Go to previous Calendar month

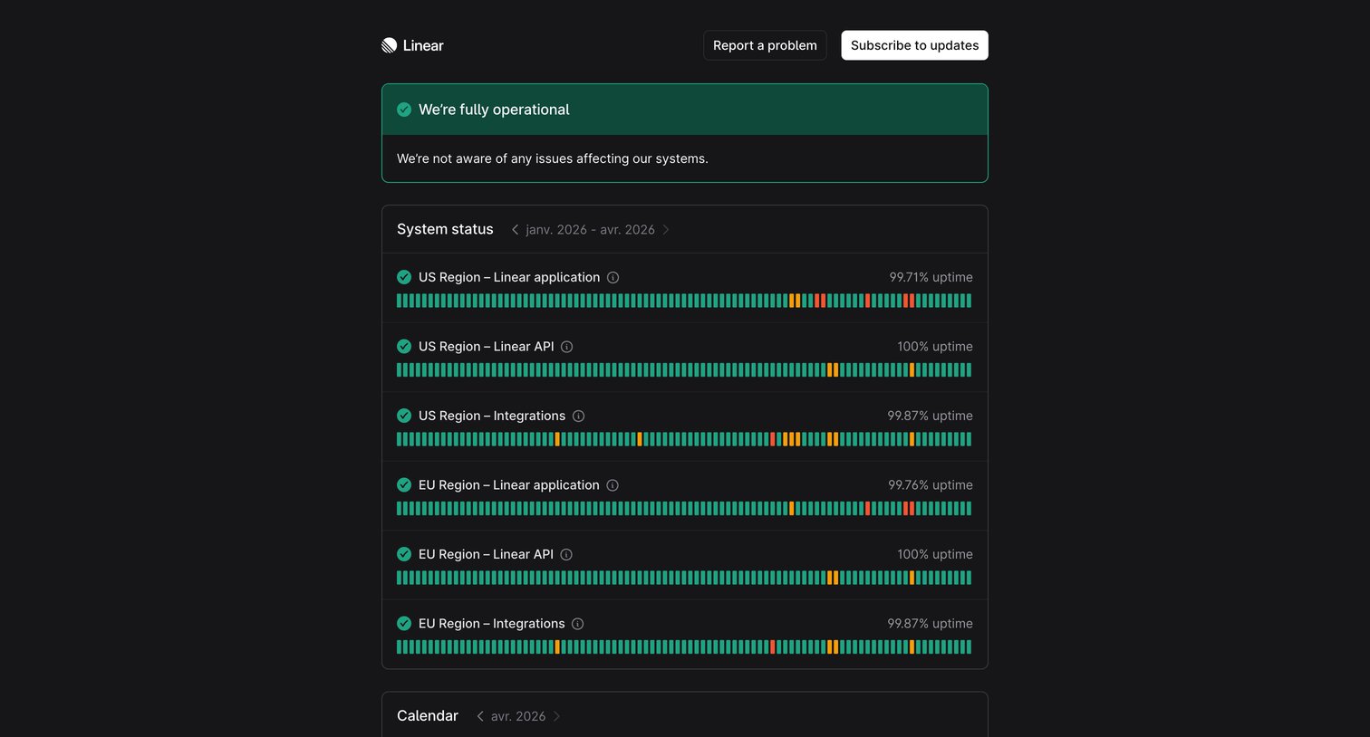pos(480,716)
